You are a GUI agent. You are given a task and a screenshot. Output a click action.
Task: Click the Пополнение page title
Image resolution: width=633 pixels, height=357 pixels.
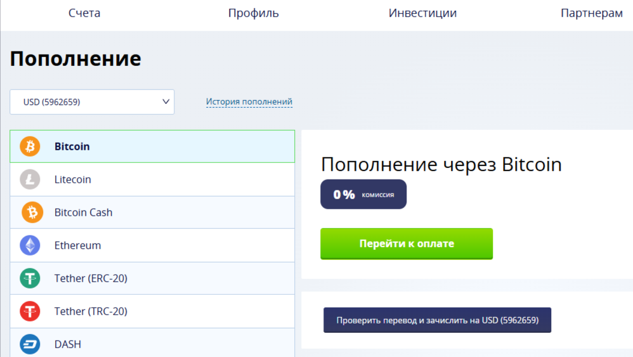click(x=75, y=59)
